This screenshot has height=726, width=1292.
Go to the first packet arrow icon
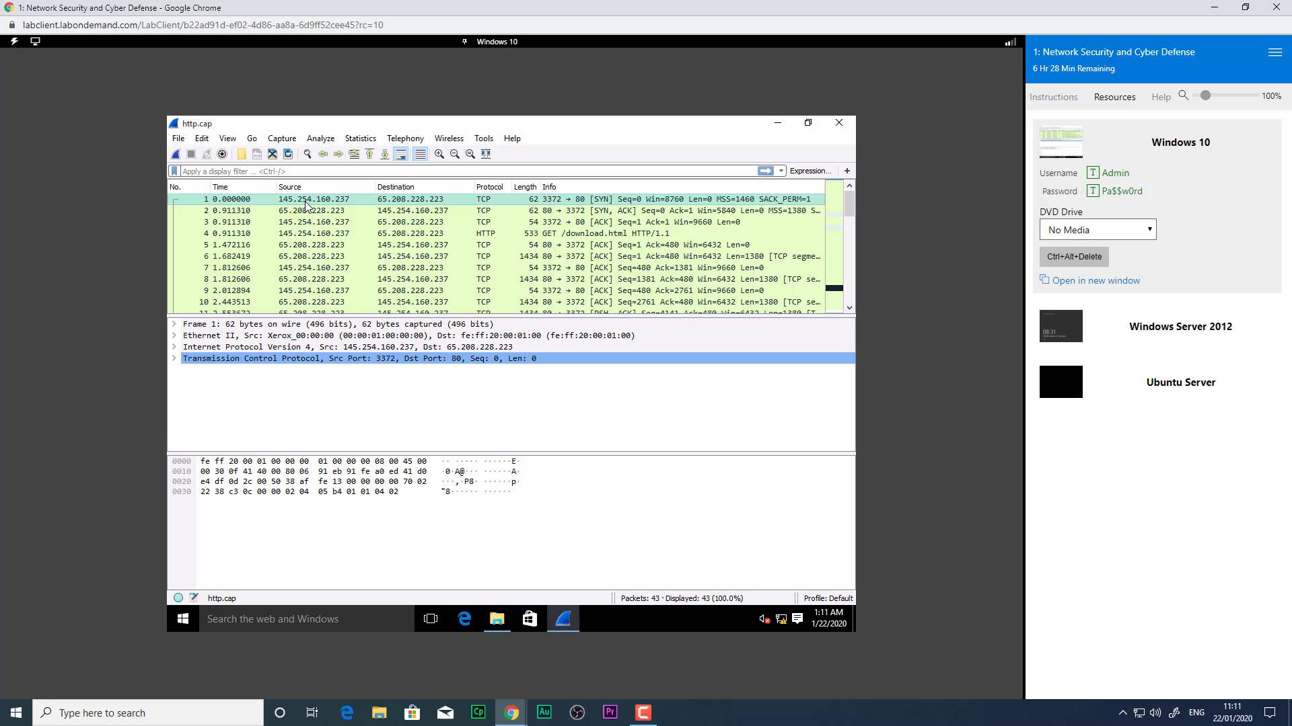click(369, 154)
